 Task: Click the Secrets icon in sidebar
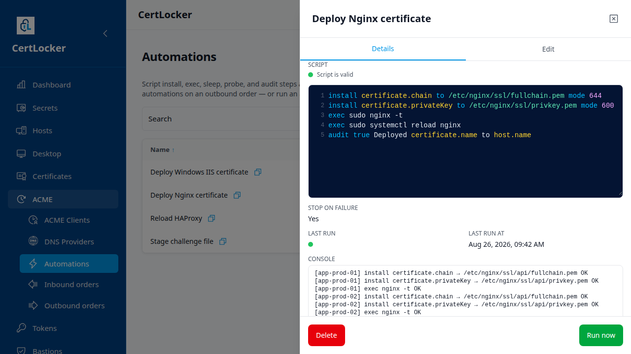21,108
